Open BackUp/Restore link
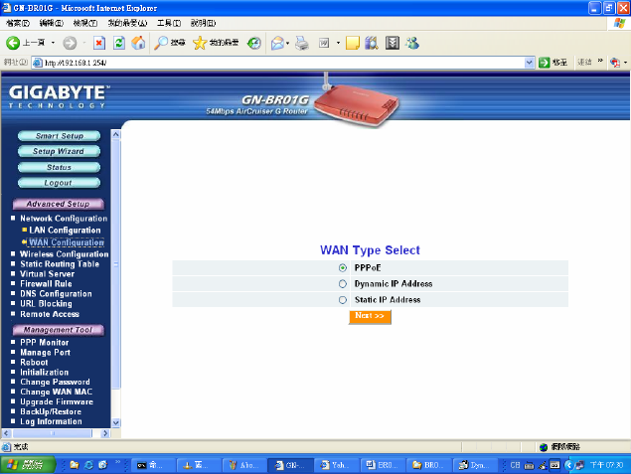Image resolution: width=631 pixels, height=474 pixels. click(x=51, y=411)
